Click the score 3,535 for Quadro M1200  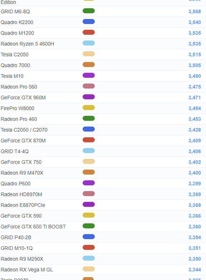(x=195, y=33)
